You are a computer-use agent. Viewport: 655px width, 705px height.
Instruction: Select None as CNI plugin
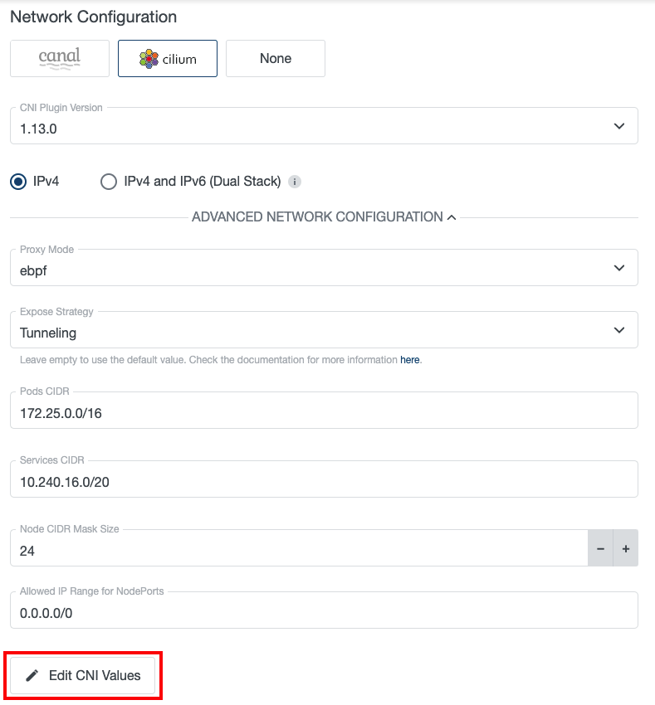(x=276, y=59)
